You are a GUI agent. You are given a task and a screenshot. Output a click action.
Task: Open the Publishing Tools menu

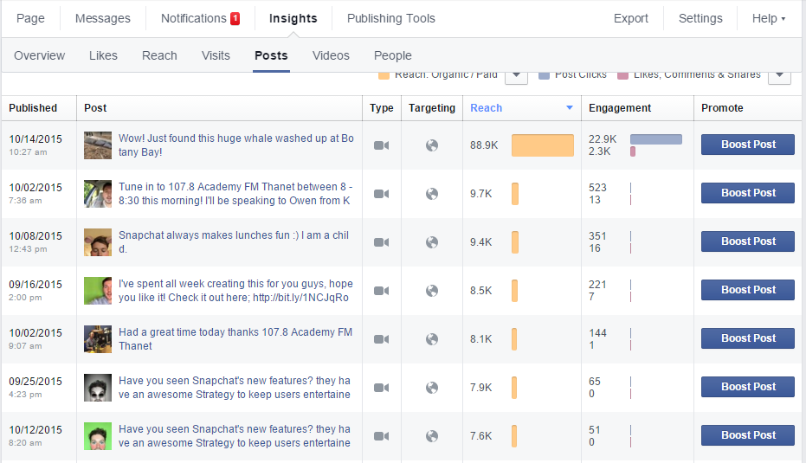[390, 18]
